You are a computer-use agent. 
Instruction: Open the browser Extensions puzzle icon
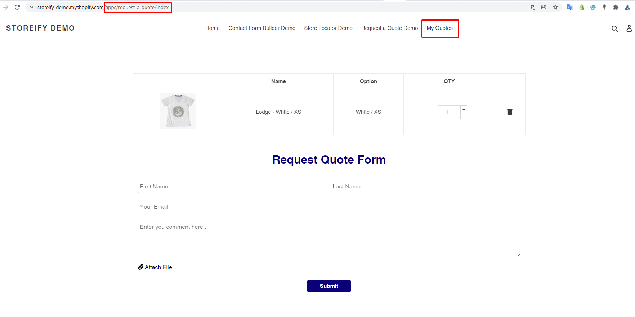pos(616,7)
